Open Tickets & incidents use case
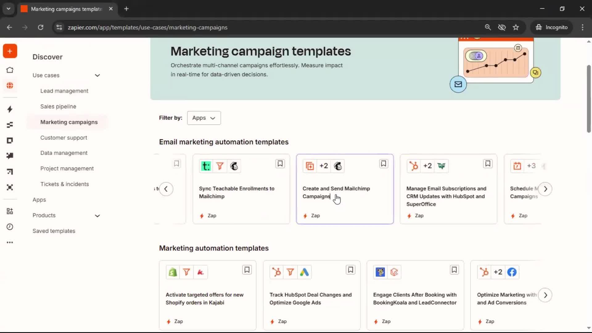This screenshot has width=592, height=333. (x=64, y=184)
